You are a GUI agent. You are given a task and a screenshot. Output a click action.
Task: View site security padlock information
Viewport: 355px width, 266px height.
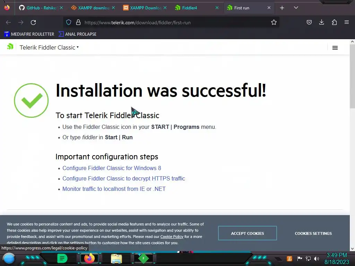click(78, 22)
